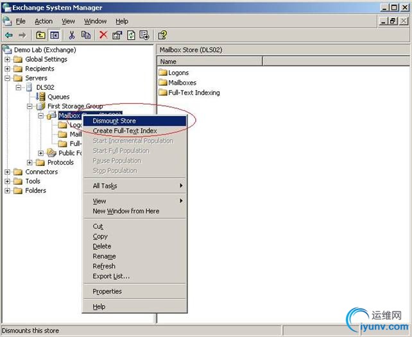Expand the Public Folder Store node
The width and height of the screenshot is (412, 337).
[x=40, y=153]
